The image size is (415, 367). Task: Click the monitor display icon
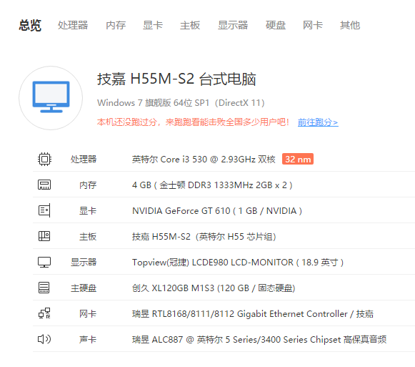(x=44, y=262)
